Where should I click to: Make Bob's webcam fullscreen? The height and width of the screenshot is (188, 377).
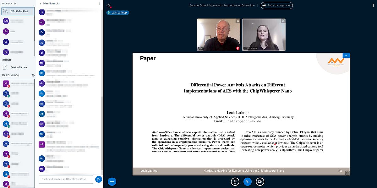238,21
